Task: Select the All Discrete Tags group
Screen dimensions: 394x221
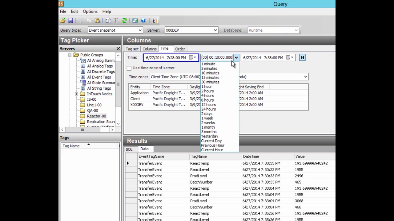Action: (x=101, y=72)
